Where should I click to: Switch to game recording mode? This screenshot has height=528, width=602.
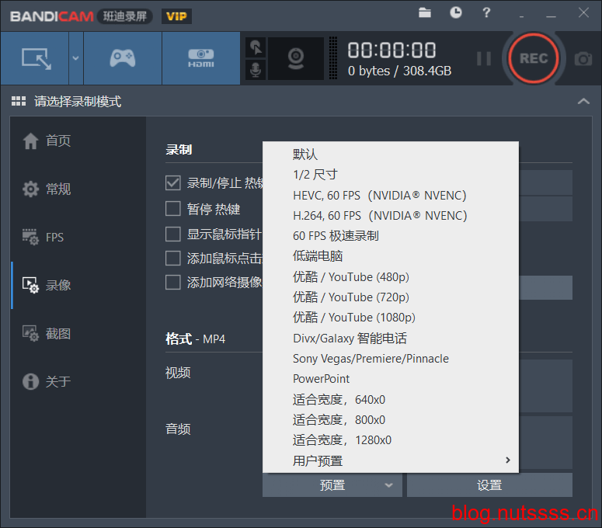[x=122, y=58]
